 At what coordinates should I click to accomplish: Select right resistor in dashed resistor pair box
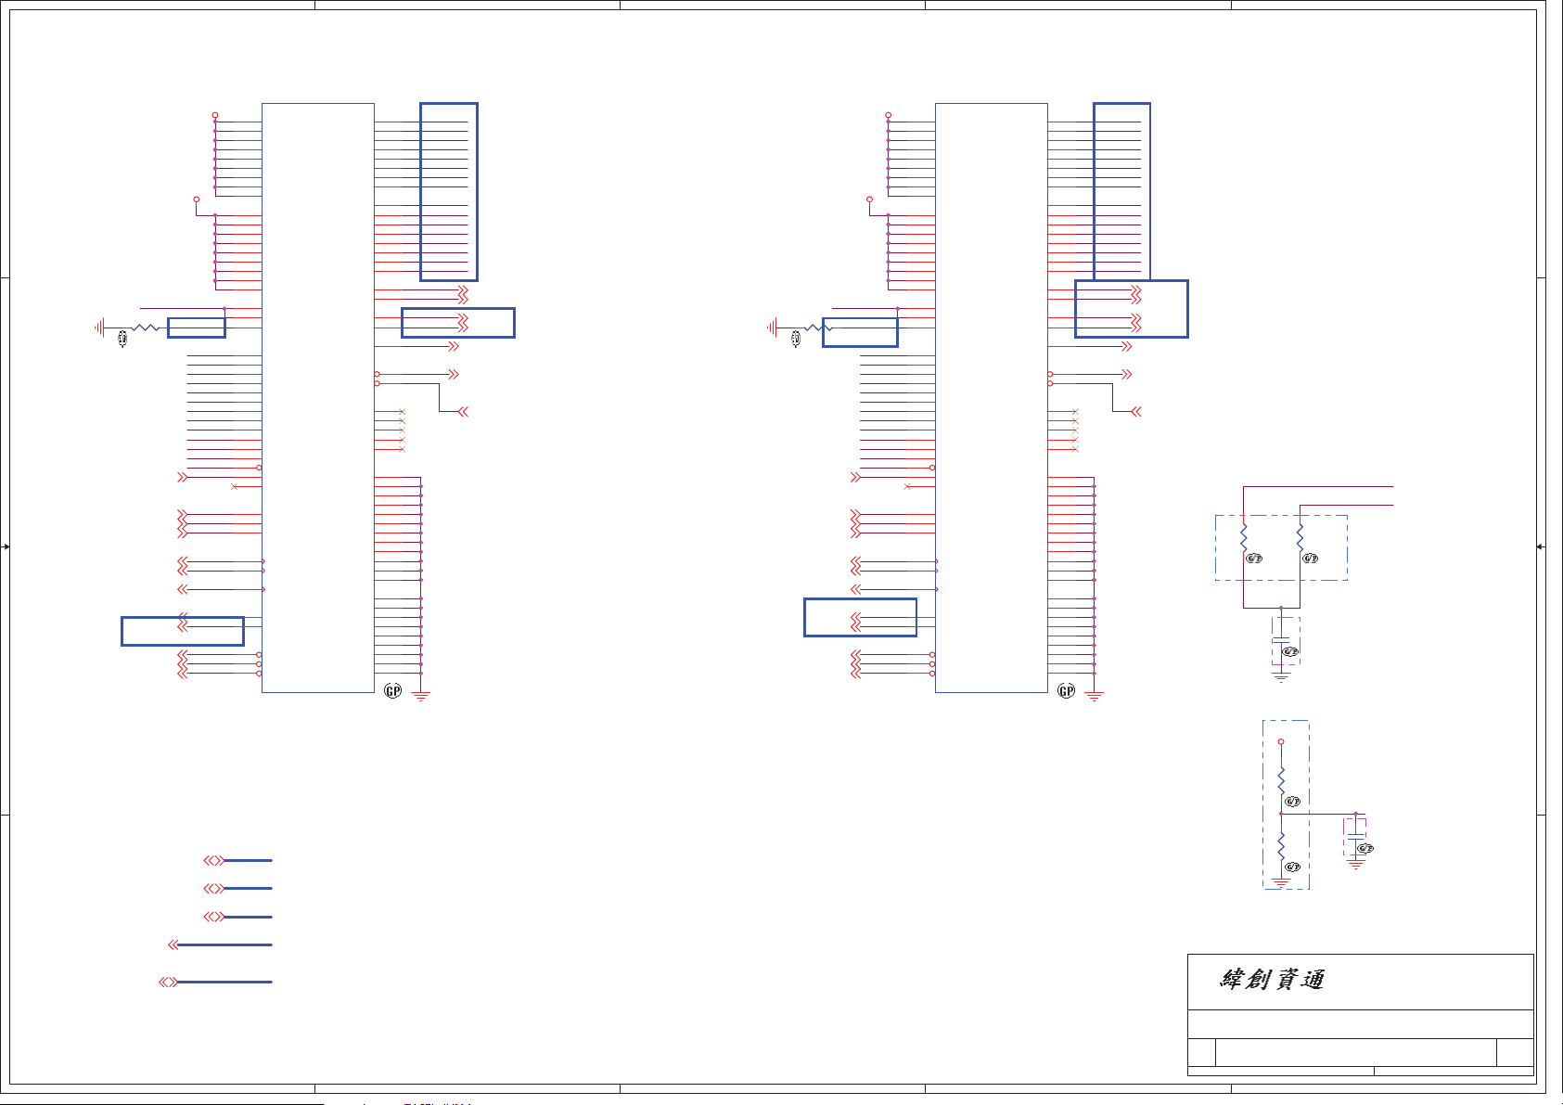coord(1300,536)
